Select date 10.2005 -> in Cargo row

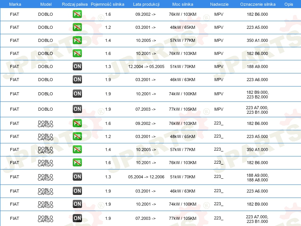(x=146, y=150)
